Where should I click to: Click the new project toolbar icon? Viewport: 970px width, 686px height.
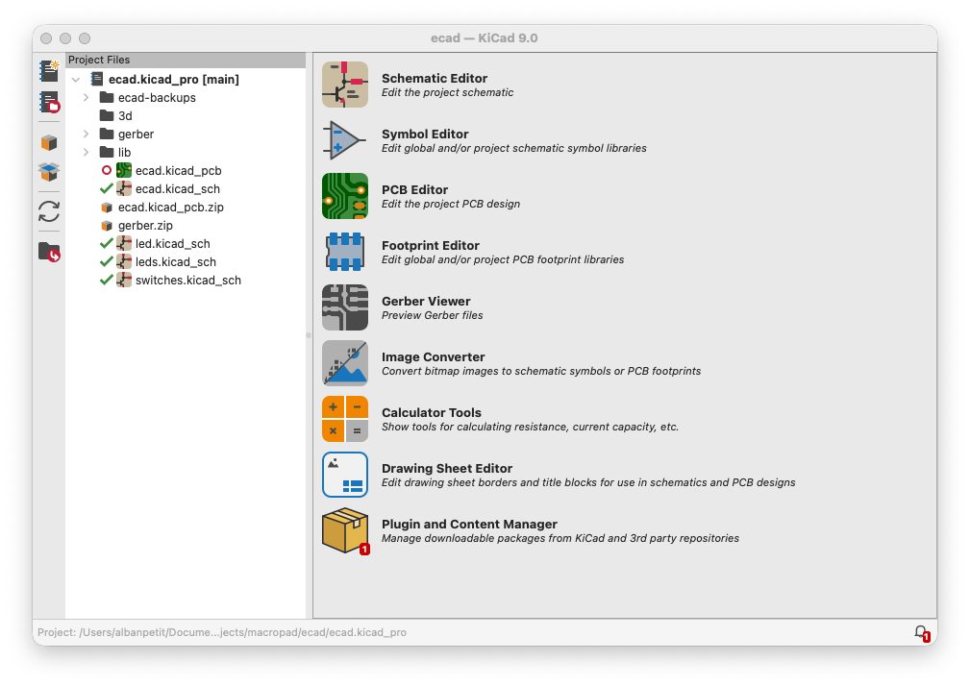click(x=49, y=70)
